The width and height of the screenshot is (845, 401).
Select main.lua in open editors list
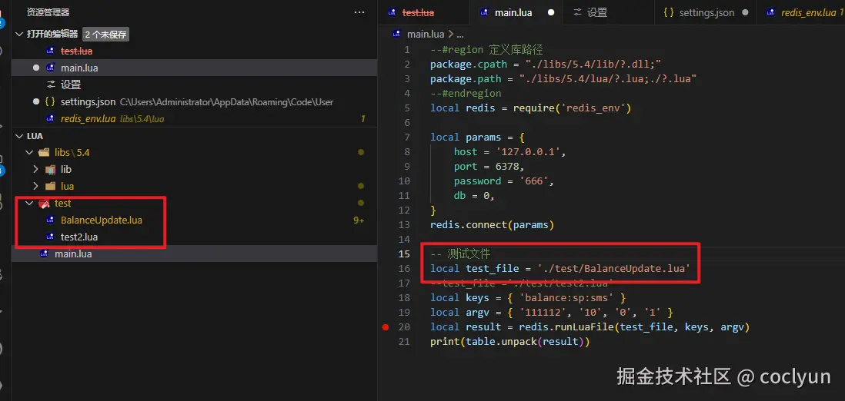tap(79, 68)
